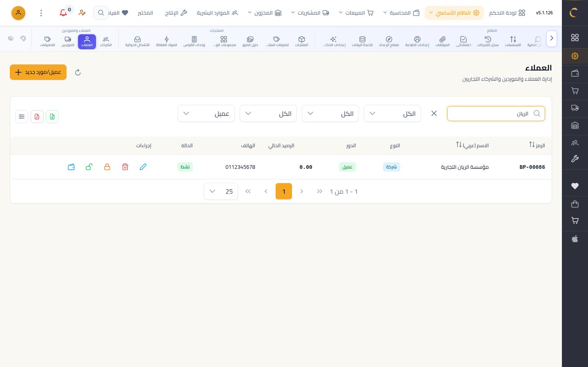
Task: Open first الكل dropdown next to search
Action: [x=392, y=113]
